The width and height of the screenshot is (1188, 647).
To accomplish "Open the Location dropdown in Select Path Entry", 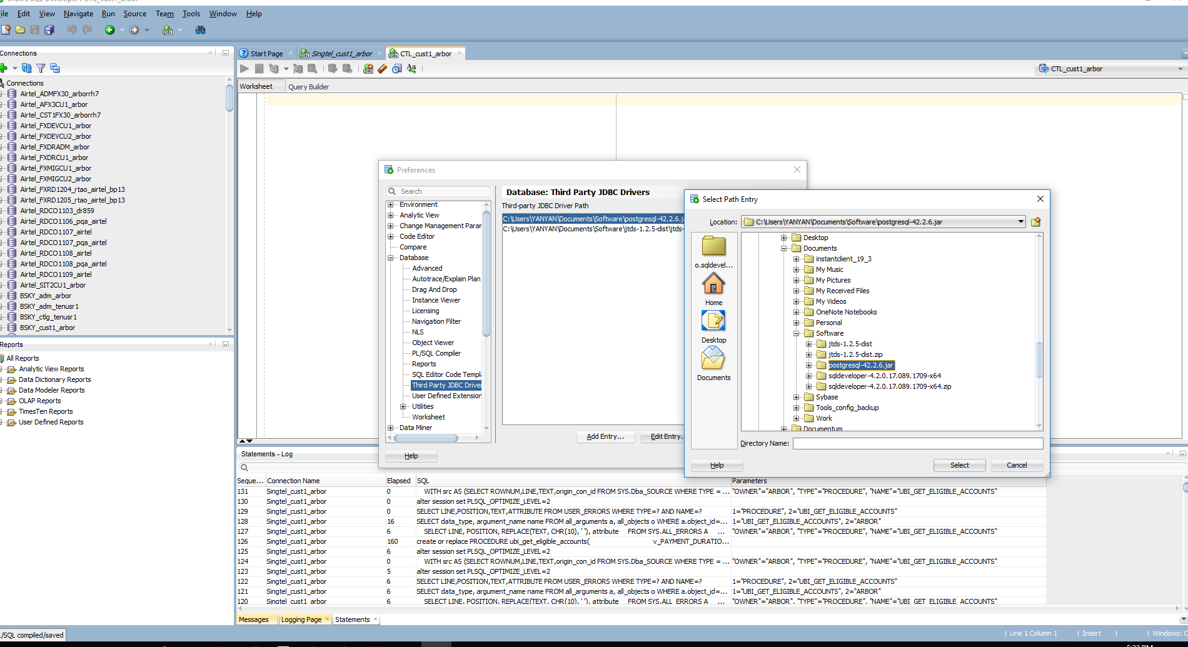I will point(1020,221).
